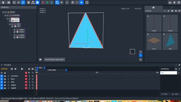
Task: Switch to the Library folder tab
Action: click(x=153, y=7)
